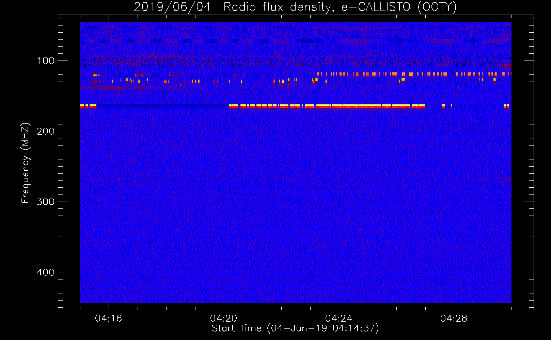Click the '400' frequency tick label
551x340 pixels.
click(46, 272)
